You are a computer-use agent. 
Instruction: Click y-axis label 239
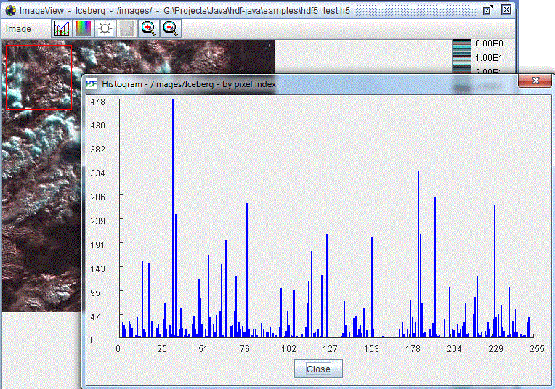97,221
